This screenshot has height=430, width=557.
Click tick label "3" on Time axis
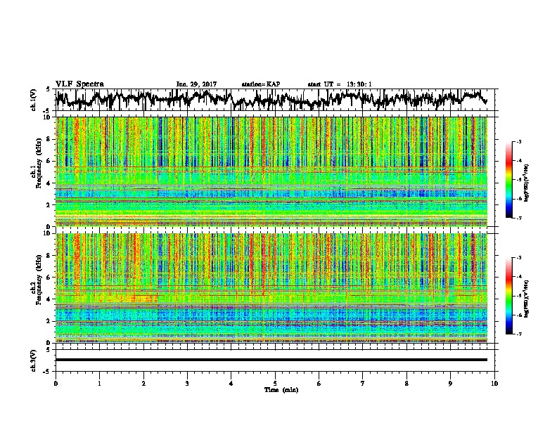pos(187,384)
